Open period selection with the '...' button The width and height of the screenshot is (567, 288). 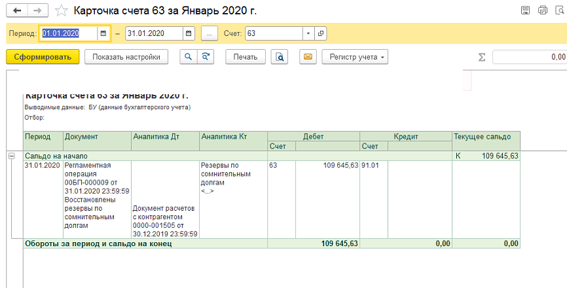[210, 33]
